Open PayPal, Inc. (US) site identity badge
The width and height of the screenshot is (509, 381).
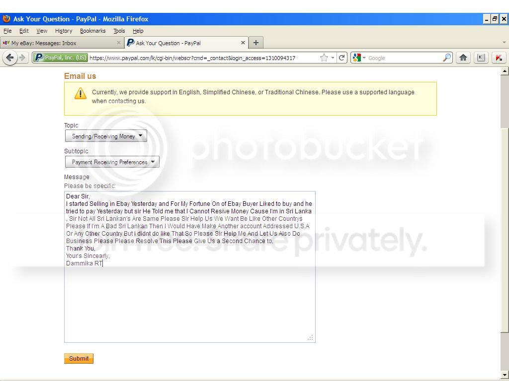click(60, 58)
